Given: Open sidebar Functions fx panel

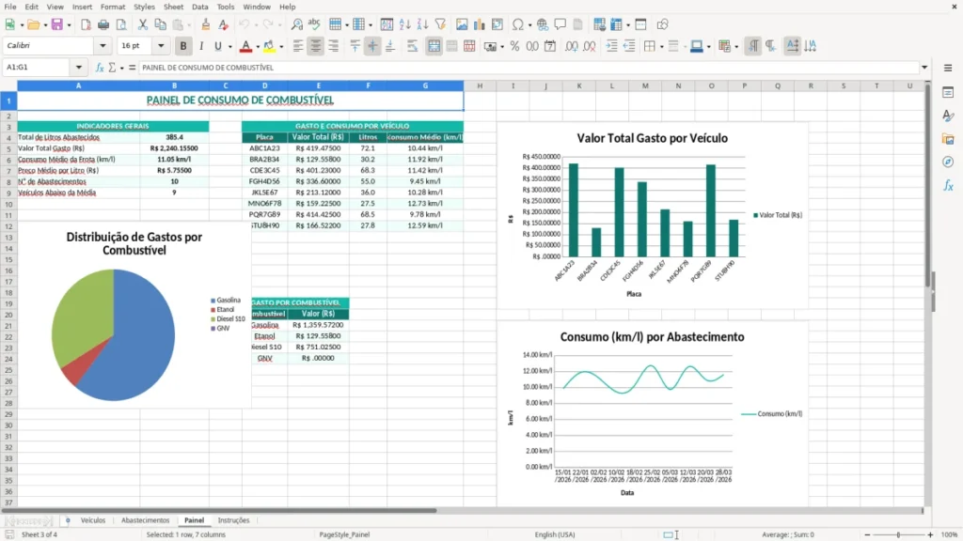Looking at the screenshot, I should click(x=948, y=185).
